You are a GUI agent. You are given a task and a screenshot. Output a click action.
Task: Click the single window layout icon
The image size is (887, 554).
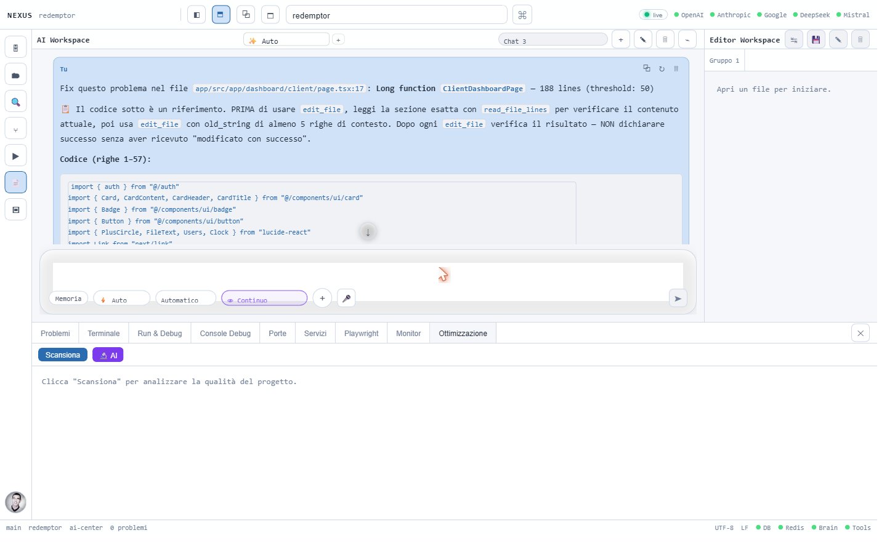coord(270,15)
